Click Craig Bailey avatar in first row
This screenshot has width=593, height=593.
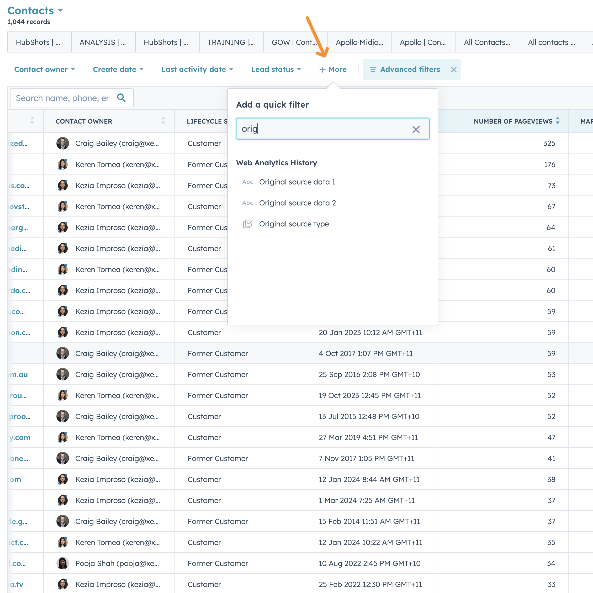[63, 143]
